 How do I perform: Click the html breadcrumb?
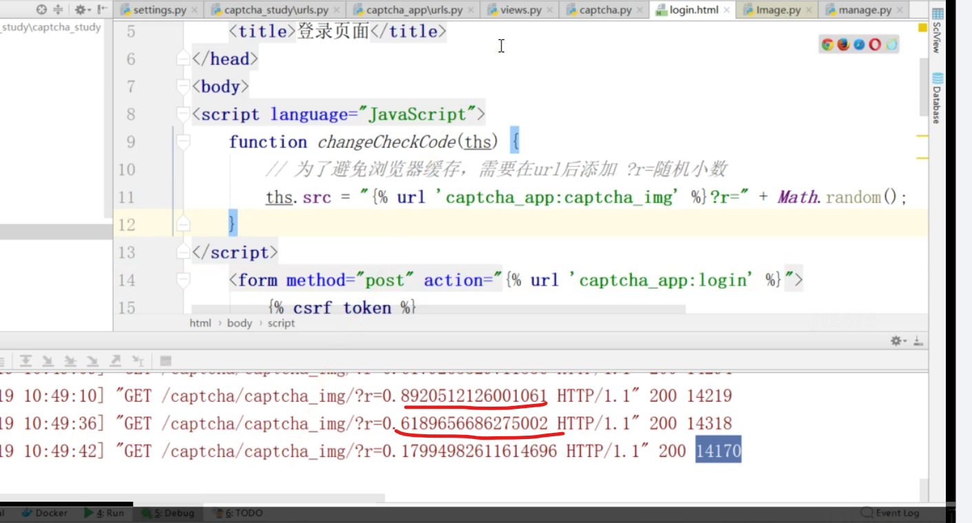coord(200,323)
